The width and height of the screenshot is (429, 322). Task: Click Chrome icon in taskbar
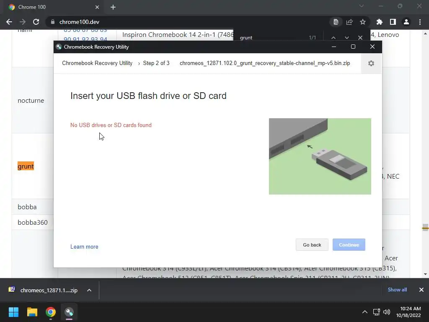point(51,312)
